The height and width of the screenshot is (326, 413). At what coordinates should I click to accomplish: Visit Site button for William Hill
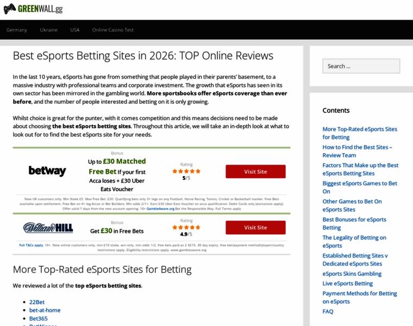click(255, 227)
